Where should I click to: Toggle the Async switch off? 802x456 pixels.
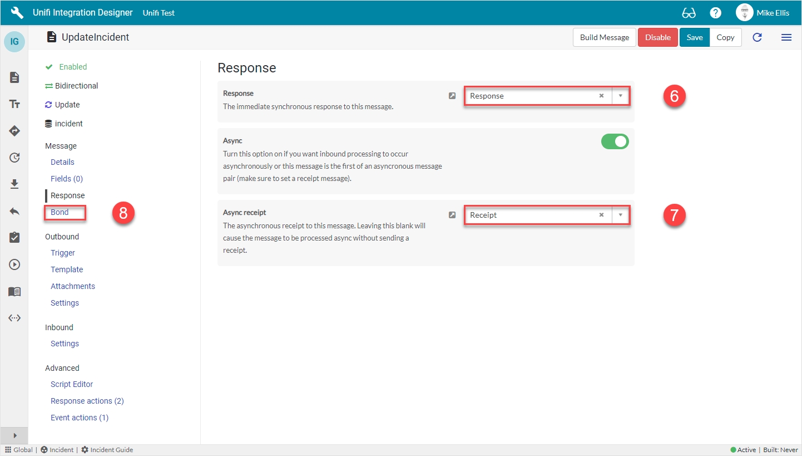coord(615,141)
